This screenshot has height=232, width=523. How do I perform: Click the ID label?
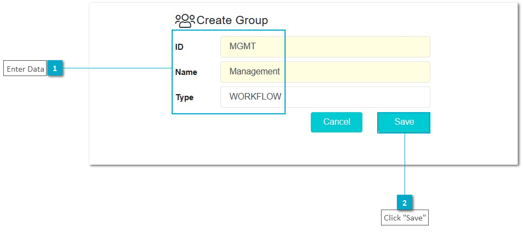click(x=179, y=47)
